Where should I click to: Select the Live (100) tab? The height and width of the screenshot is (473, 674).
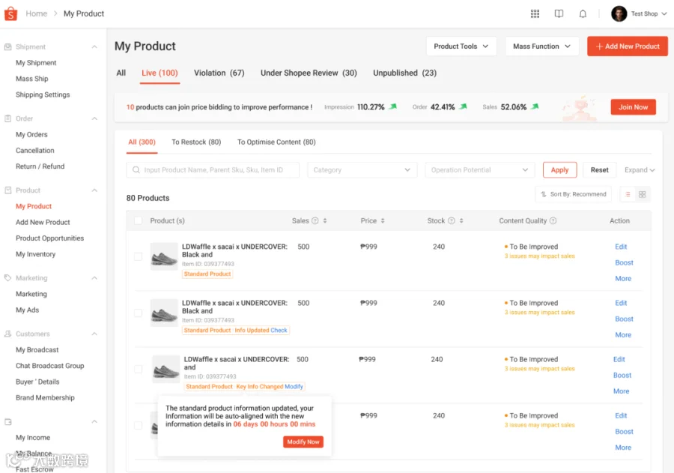click(160, 73)
